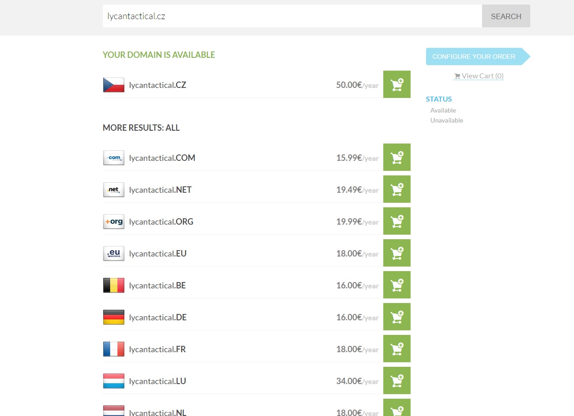Click the SEARCH button
This screenshot has height=416, width=574.
click(506, 16)
